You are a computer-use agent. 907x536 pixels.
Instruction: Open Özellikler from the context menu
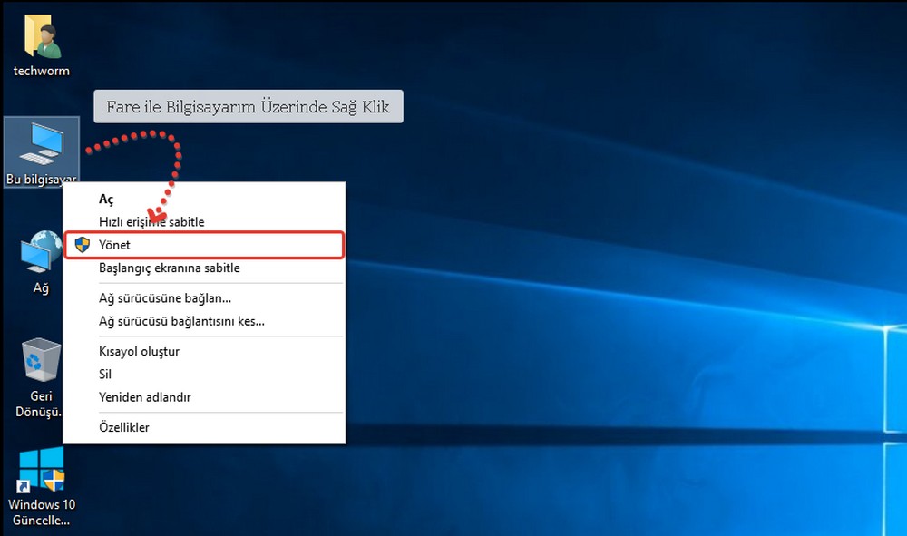[x=123, y=427]
